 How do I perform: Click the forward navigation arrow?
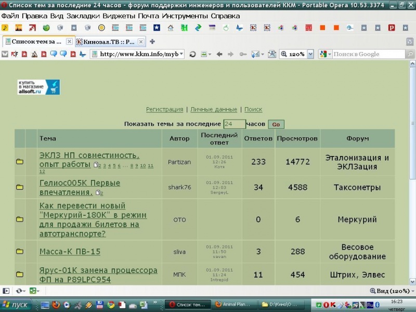(x=231, y=54)
